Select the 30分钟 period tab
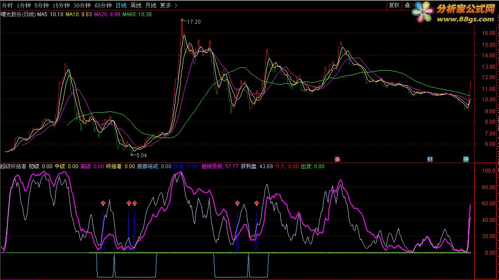The height and width of the screenshot is (280, 499). tap(82, 5)
